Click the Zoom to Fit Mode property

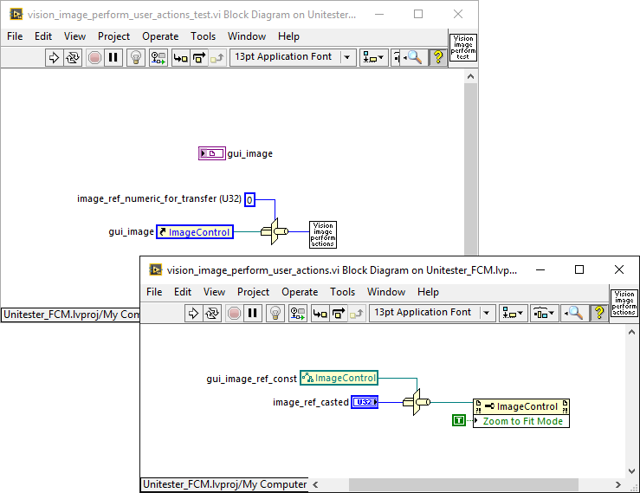pyautogui.click(x=522, y=421)
